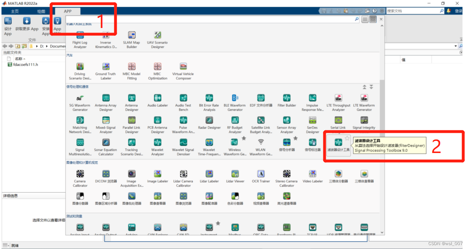Click the browse for folder icon

tap(24, 46)
